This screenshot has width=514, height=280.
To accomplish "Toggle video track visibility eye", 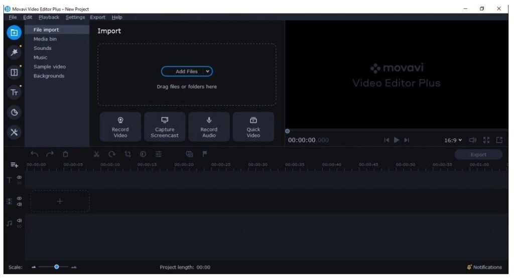I will click(20, 199).
